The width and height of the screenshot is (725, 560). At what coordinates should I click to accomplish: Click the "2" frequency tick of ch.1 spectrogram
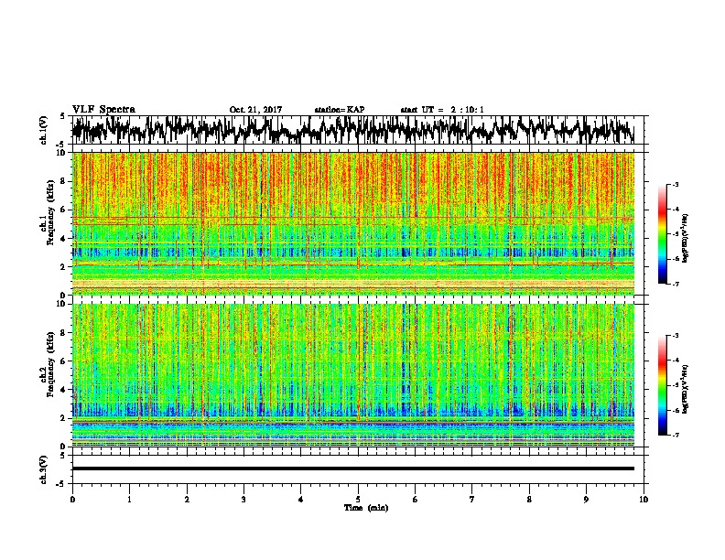(x=64, y=266)
